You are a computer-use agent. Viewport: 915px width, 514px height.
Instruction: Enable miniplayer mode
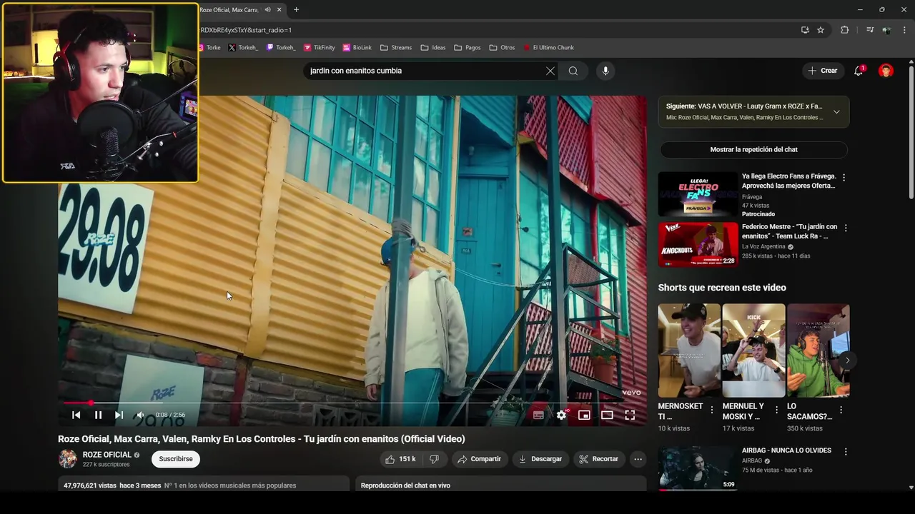pos(584,415)
